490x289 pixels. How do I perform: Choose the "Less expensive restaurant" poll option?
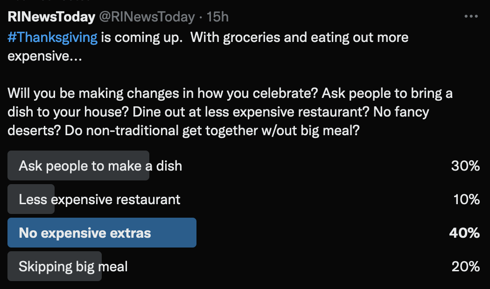click(x=99, y=200)
